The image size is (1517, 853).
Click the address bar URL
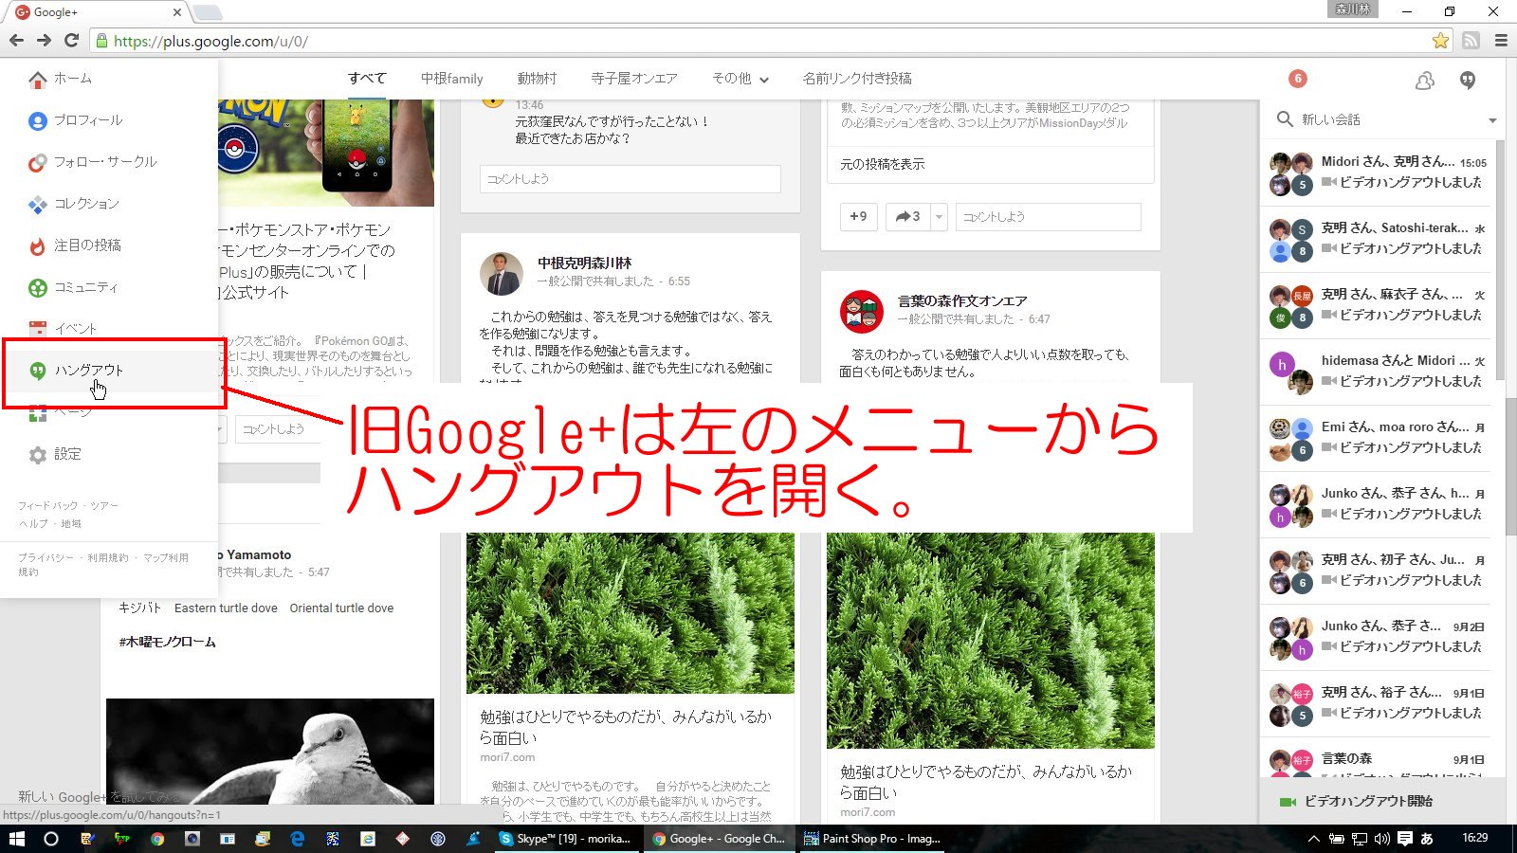point(210,41)
